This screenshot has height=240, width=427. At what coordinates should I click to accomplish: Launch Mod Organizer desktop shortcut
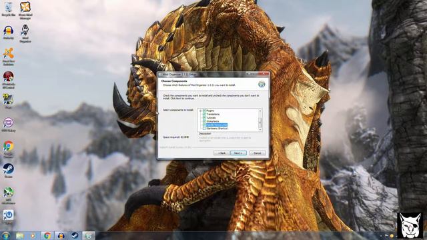pyautogui.click(x=25, y=33)
